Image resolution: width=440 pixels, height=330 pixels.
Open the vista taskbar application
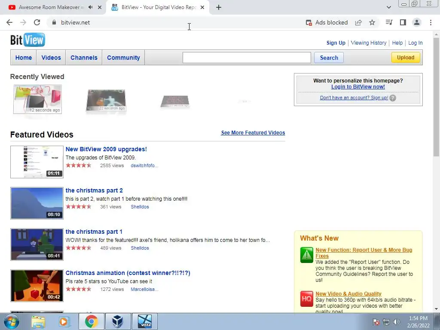coord(144,321)
